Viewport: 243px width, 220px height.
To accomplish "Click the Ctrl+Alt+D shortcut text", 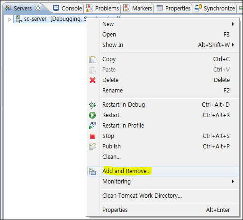I will (216, 105).
